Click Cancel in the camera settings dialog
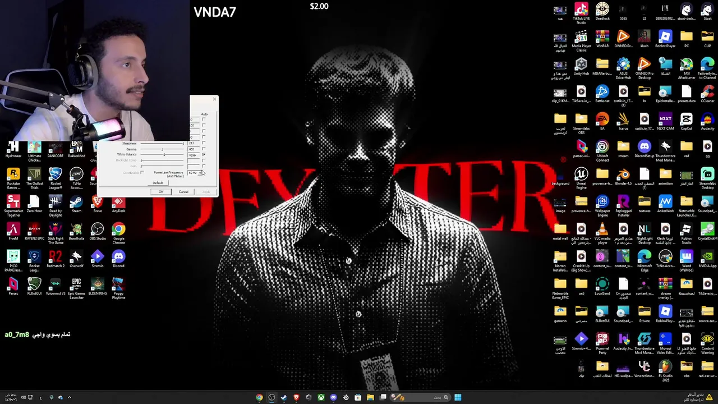The height and width of the screenshot is (404, 718). coord(183,192)
